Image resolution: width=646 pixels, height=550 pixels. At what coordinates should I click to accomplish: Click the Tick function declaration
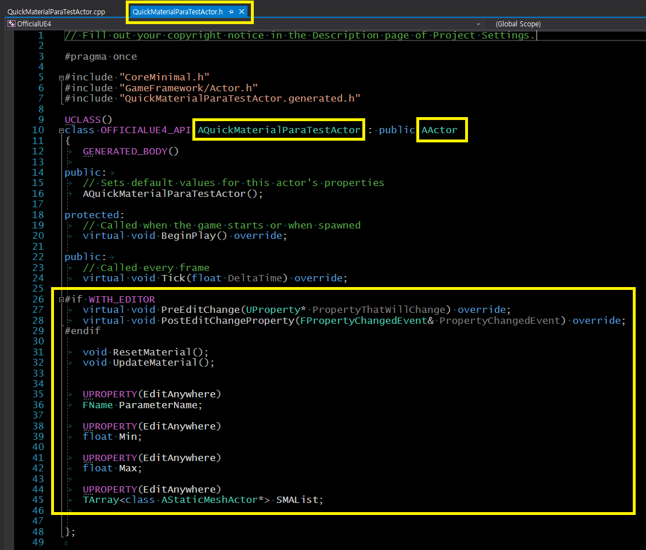coord(215,278)
